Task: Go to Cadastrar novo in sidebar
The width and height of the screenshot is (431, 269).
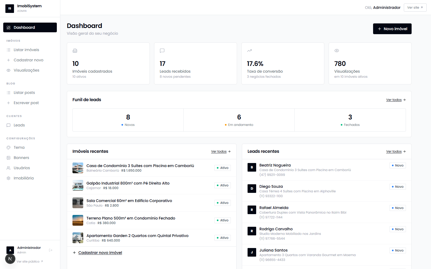Action: (x=30, y=60)
